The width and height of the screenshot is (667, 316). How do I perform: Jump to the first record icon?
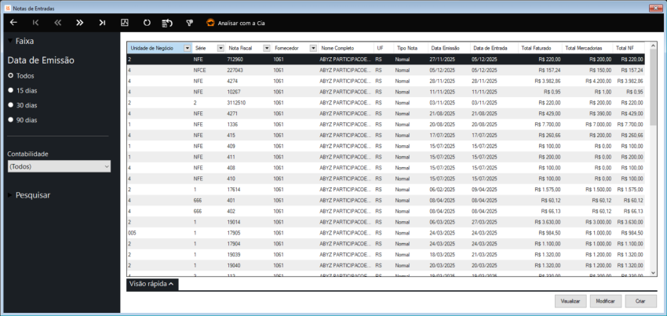click(36, 23)
